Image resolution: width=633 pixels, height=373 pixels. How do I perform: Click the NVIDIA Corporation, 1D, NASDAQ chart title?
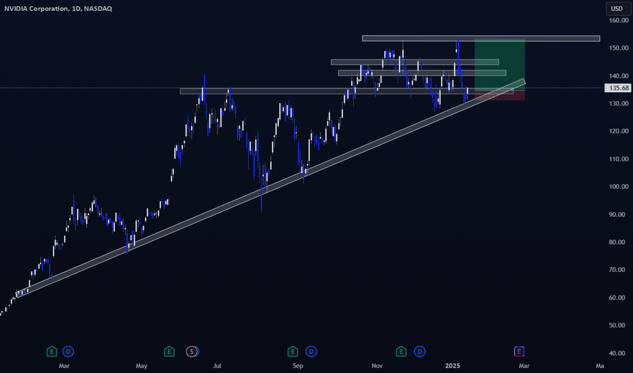(58, 8)
